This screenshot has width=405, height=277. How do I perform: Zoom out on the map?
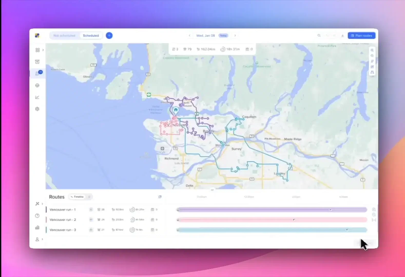click(372, 56)
